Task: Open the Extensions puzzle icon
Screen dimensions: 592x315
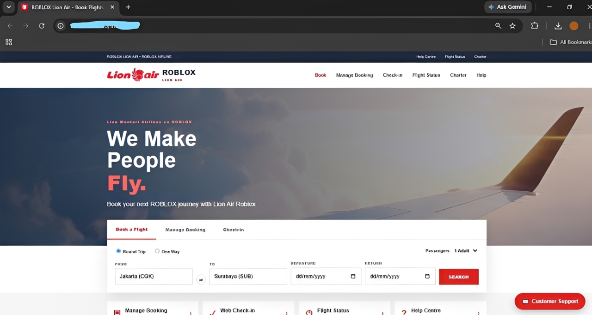Action: pyautogui.click(x=535, y=26)
